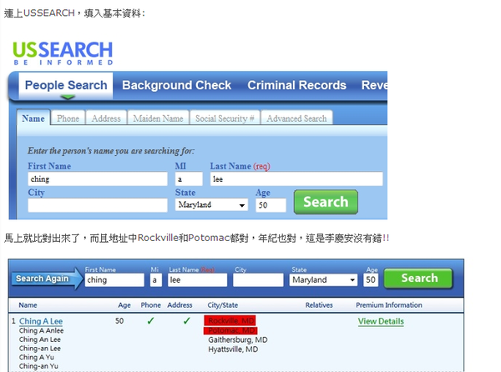This screenshot has height=372, width=501.
Task: Switch to the Address sub-tab
Action: pos(106,118)
